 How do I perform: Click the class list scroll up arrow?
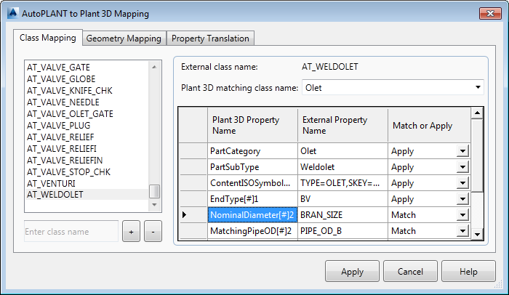154,67
